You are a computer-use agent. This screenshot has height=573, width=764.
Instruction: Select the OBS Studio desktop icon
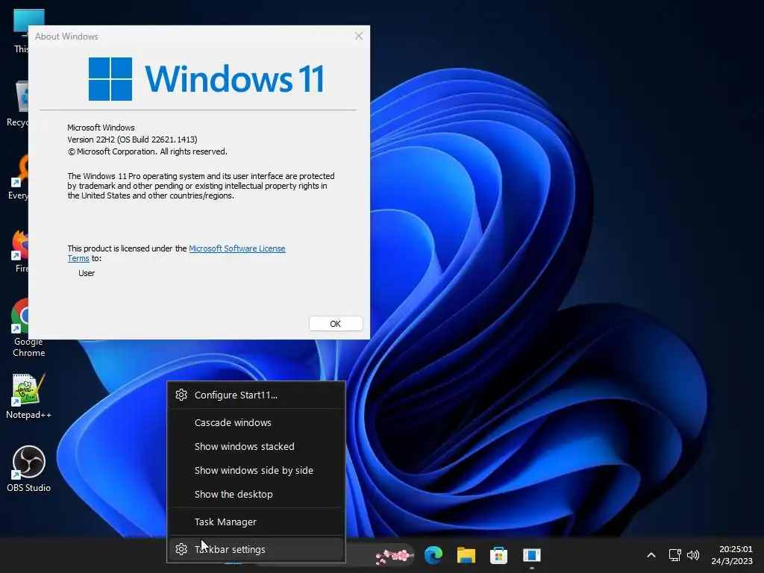click(29, 469)
